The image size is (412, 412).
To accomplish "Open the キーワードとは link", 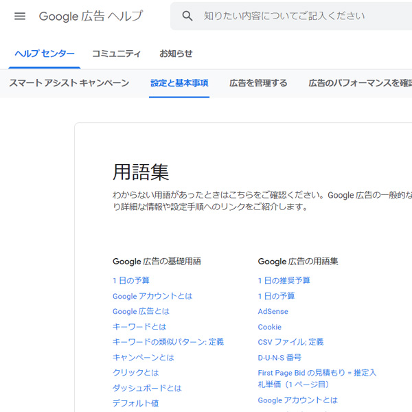I will pyautogui.click(x=139, y=327).
